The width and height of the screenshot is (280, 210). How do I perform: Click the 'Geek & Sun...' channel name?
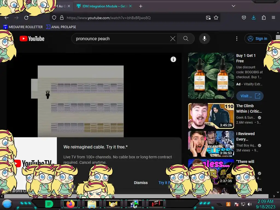pos(246,118)
